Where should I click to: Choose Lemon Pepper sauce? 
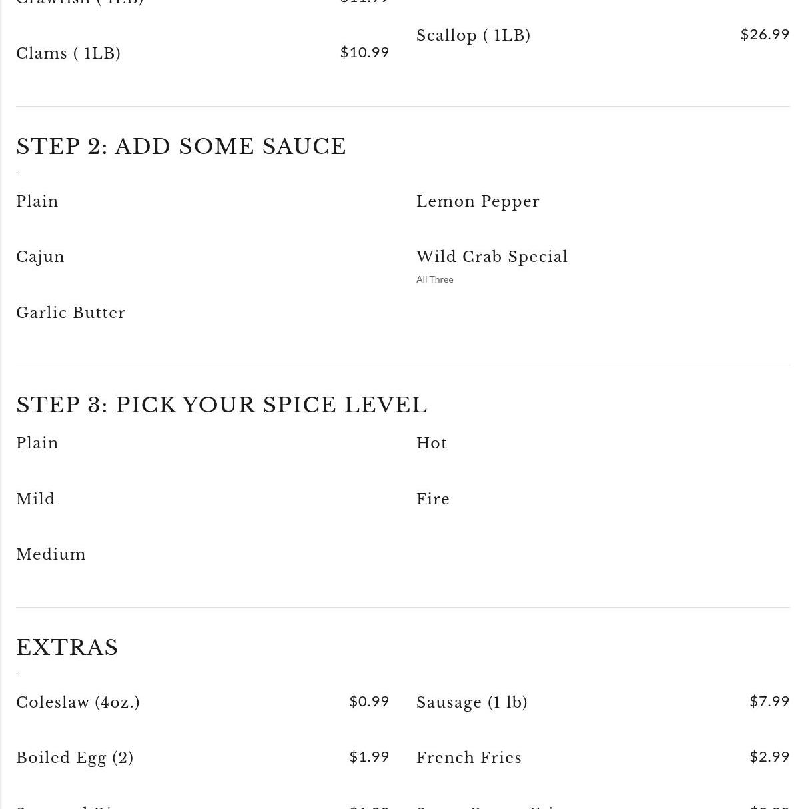(478, 201)
